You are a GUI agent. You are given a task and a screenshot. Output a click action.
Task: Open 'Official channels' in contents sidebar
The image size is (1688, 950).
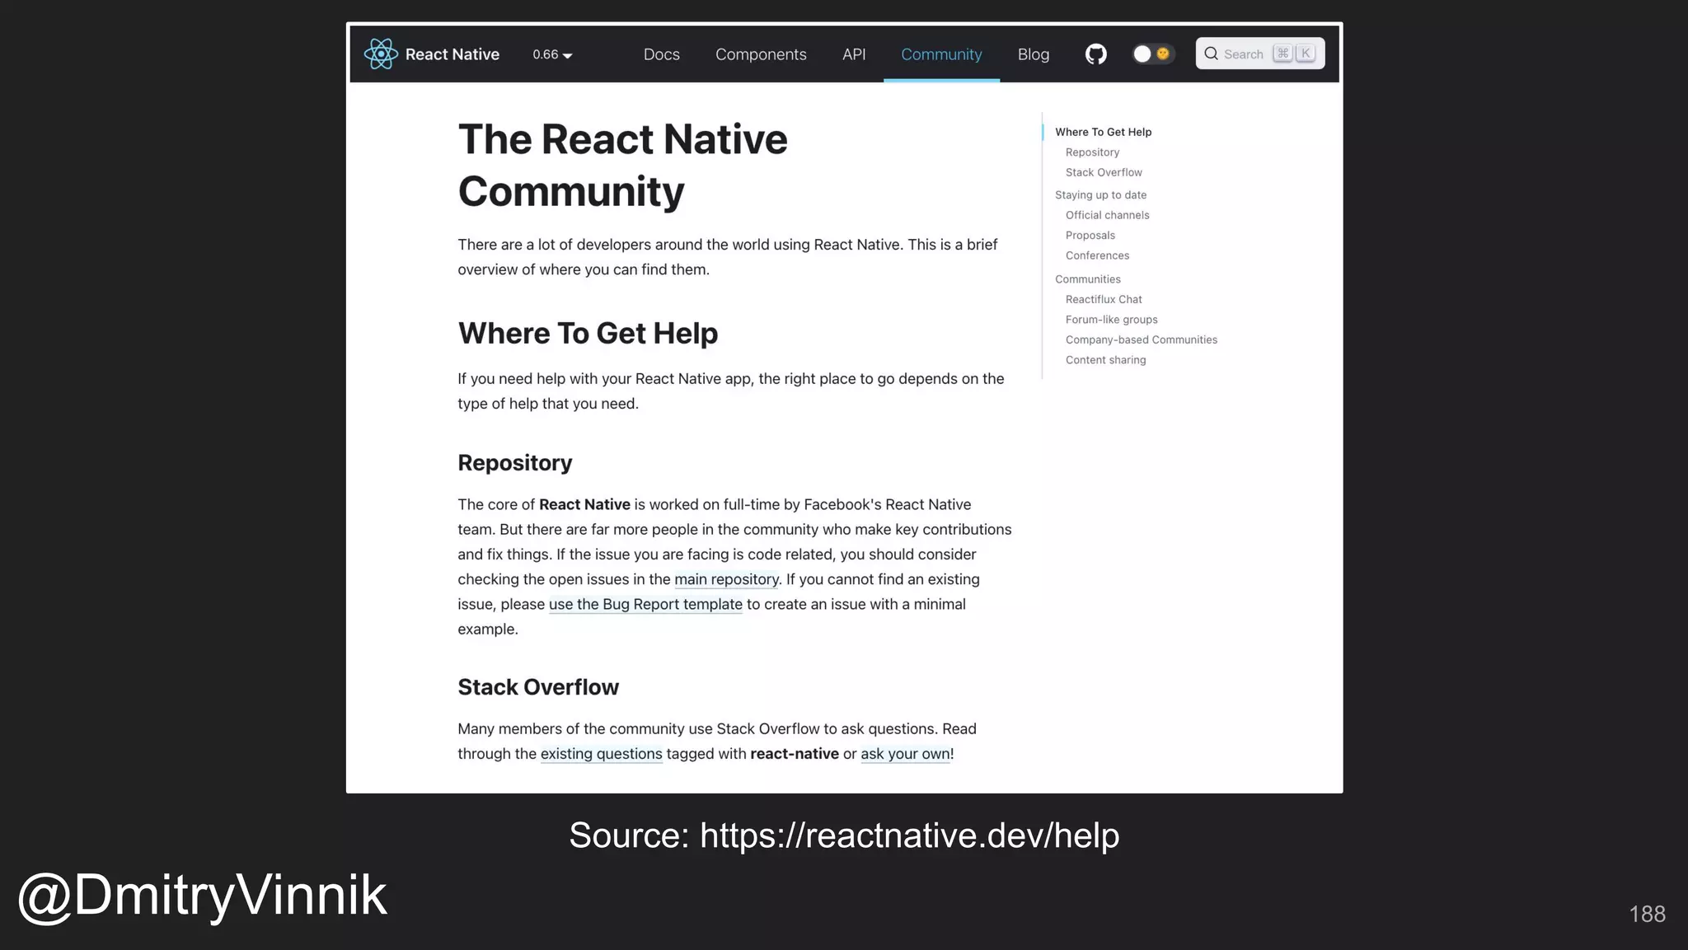[1107, 215]
